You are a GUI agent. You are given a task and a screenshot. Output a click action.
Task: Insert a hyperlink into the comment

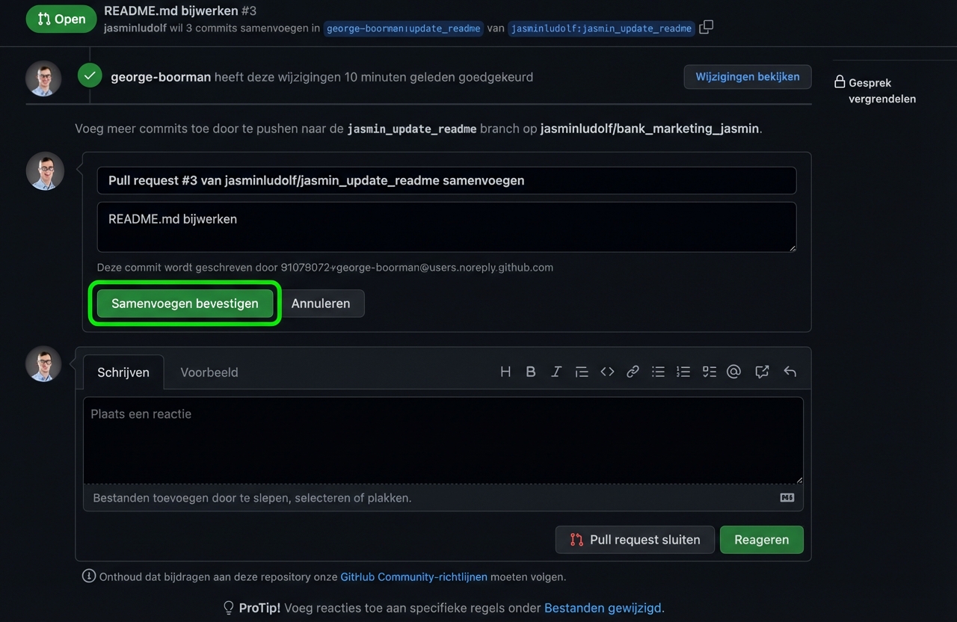tap(633, 372)
